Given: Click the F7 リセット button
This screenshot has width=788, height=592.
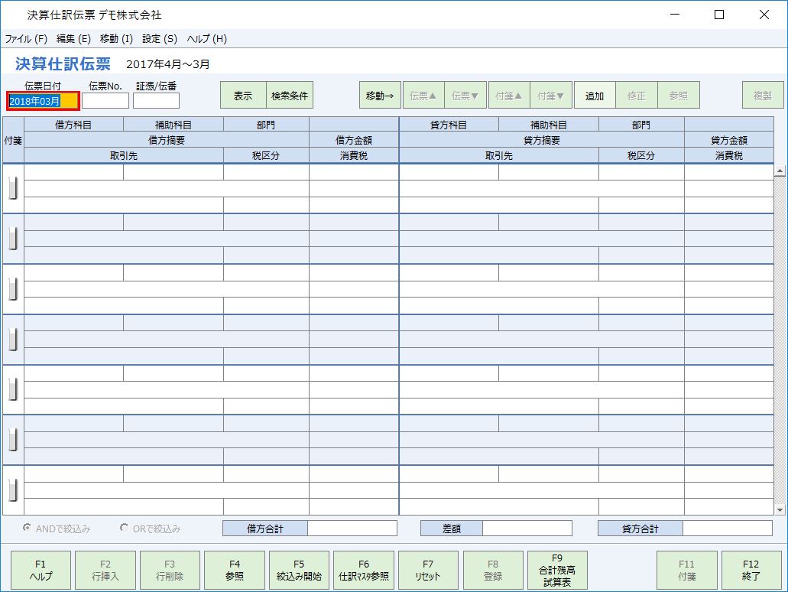Looking at the screenshot, I should pos(428,569).
